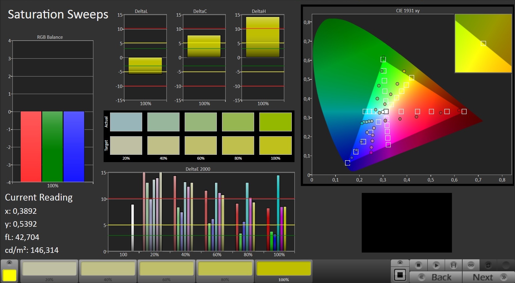This screenshot has height=283, width=515.
Task: Select the 60% saturation swatch in bottom strip
Action: (167, 269)
